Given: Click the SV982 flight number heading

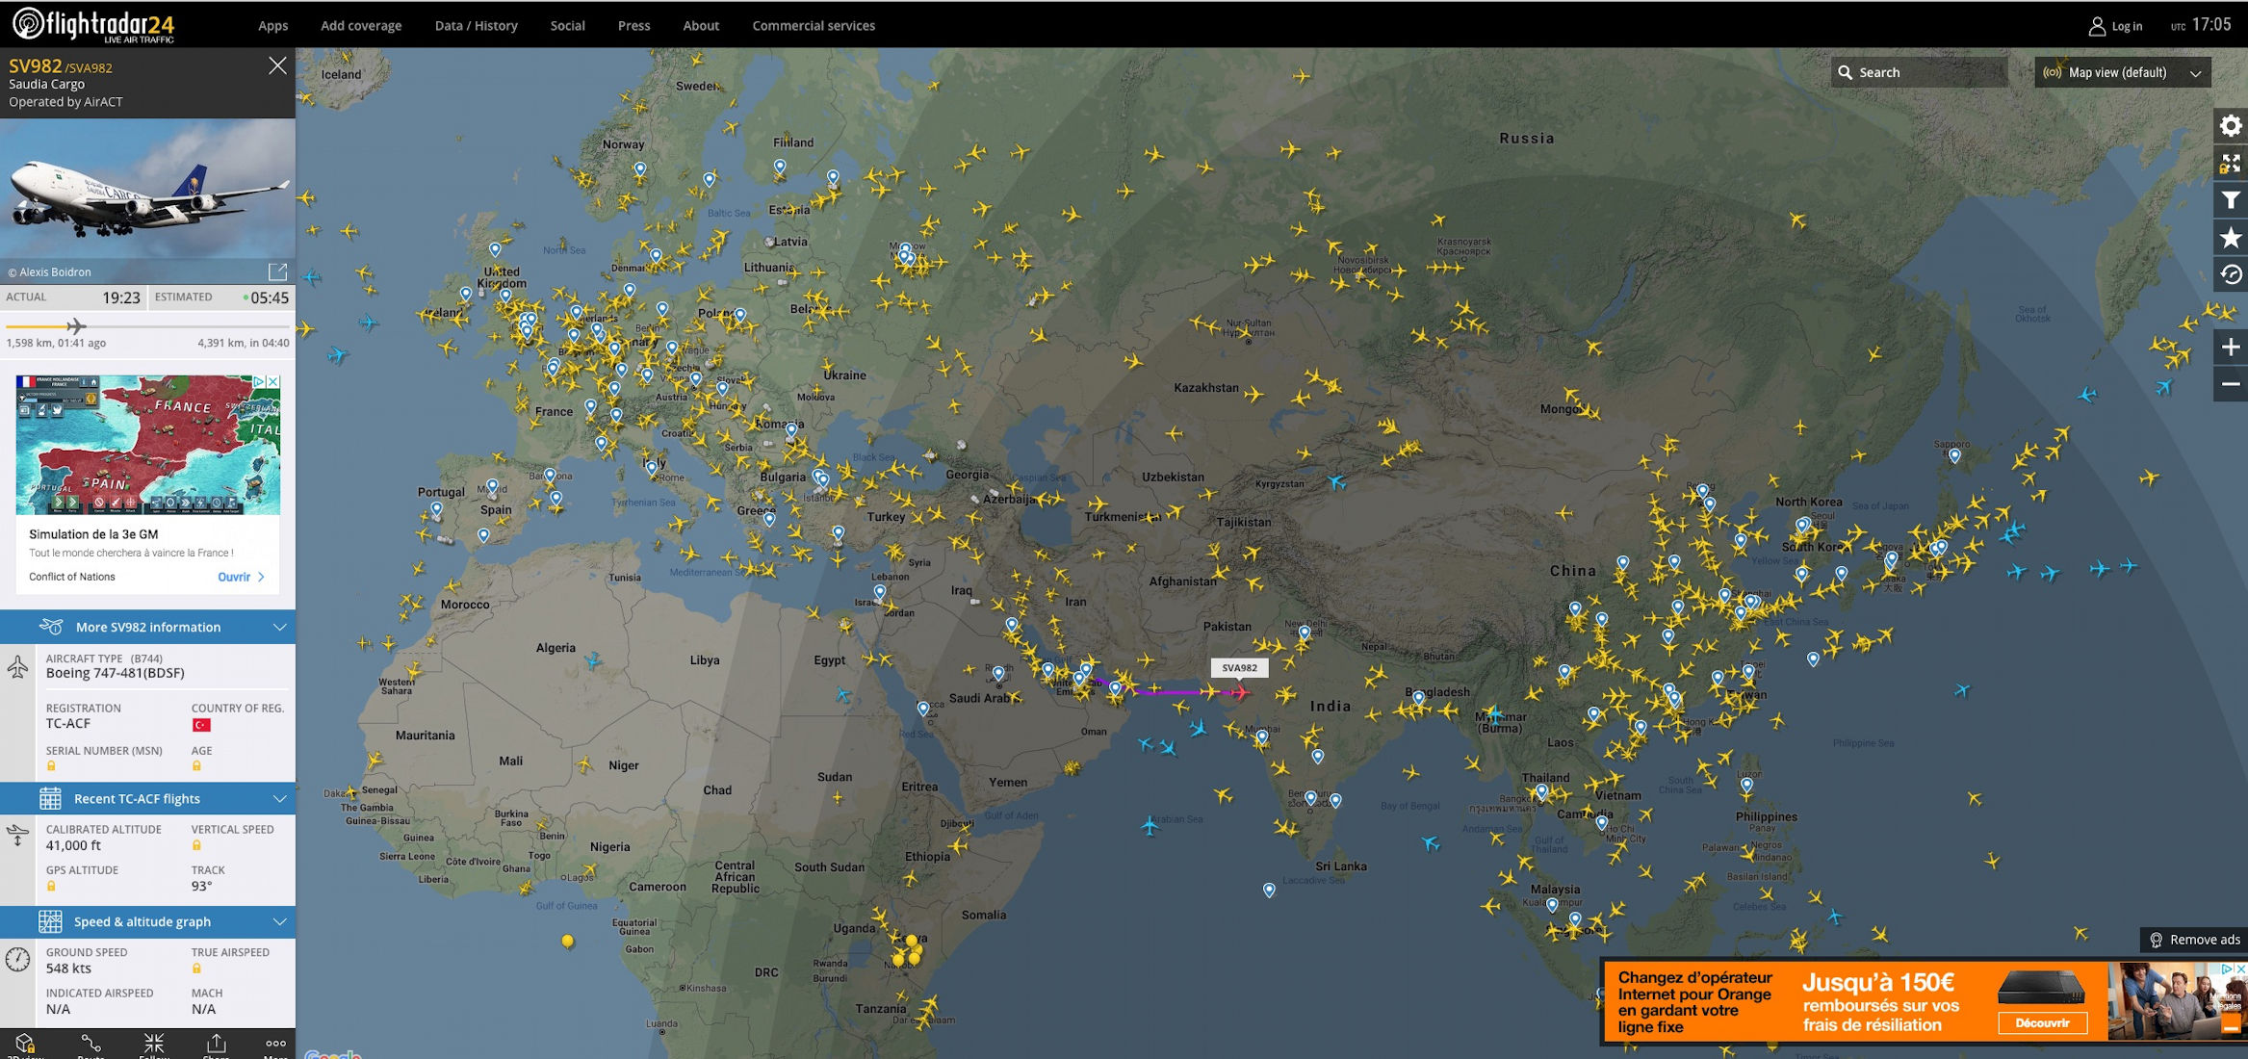Looking at the screenshot, I should (x=35, y=65).
